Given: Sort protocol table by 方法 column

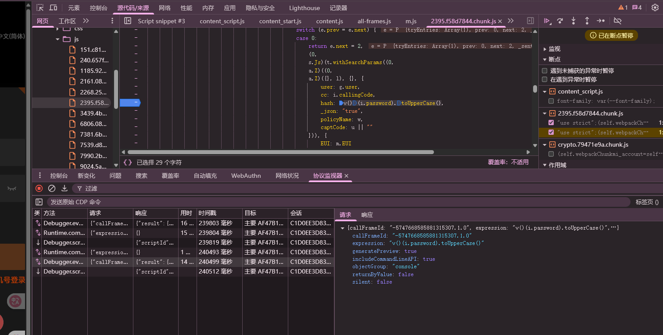Looking at the screenshot, I should tap(65, 213).
